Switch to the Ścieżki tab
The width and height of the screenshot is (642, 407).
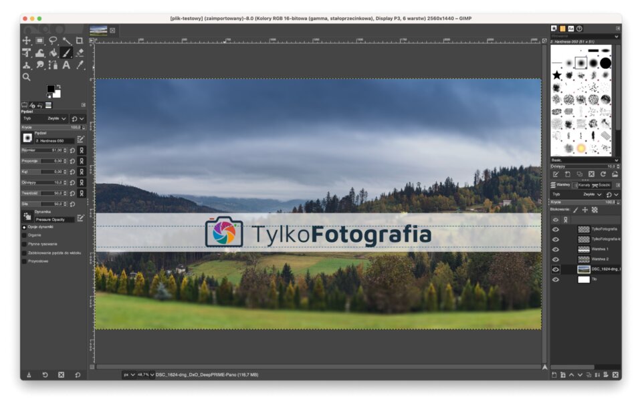click(603, 184)
